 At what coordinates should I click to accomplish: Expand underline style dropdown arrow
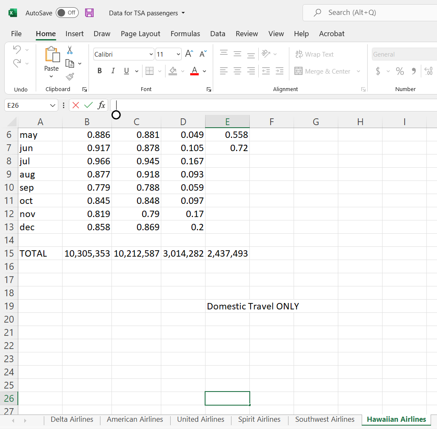coord(137,71)
